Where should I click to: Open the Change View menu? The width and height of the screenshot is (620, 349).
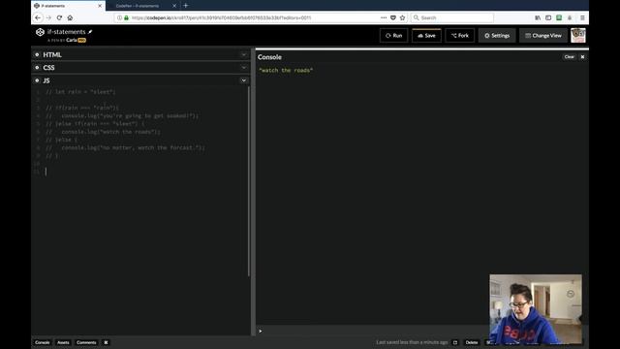click(543, 35)
